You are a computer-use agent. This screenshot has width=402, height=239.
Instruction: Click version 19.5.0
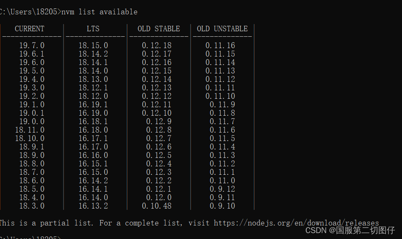click(32, 71)
